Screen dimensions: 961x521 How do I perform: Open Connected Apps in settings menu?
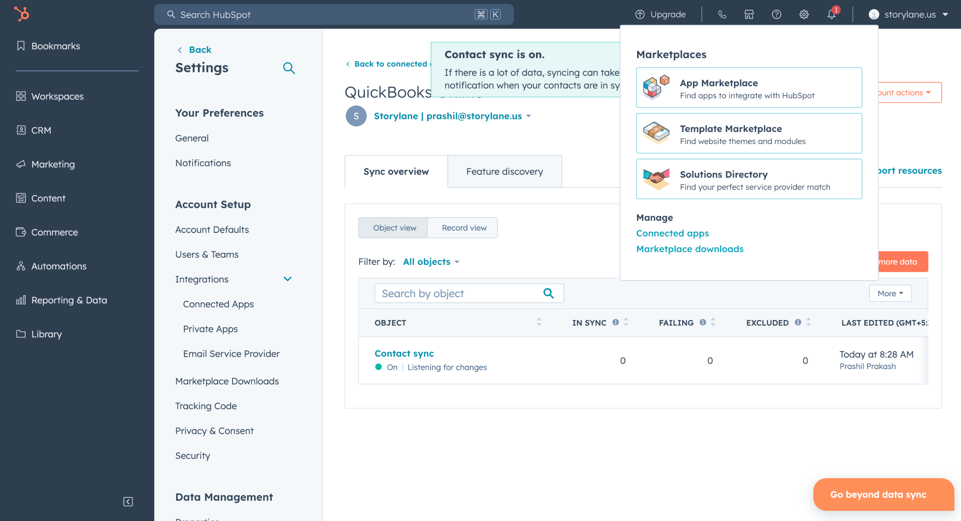[x=218, y=304]
